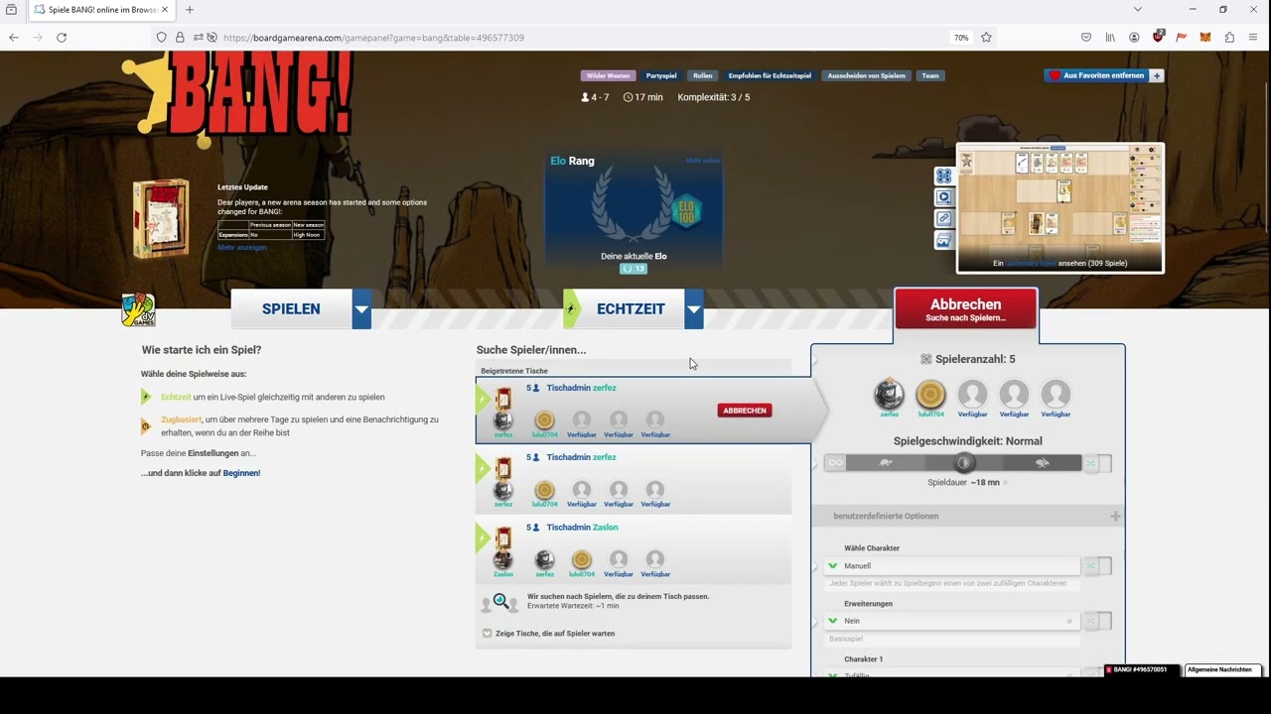This screenshot has width=1271, height=714.
Task: Click the dV Games publisher logo
Action: click(138, 309)
